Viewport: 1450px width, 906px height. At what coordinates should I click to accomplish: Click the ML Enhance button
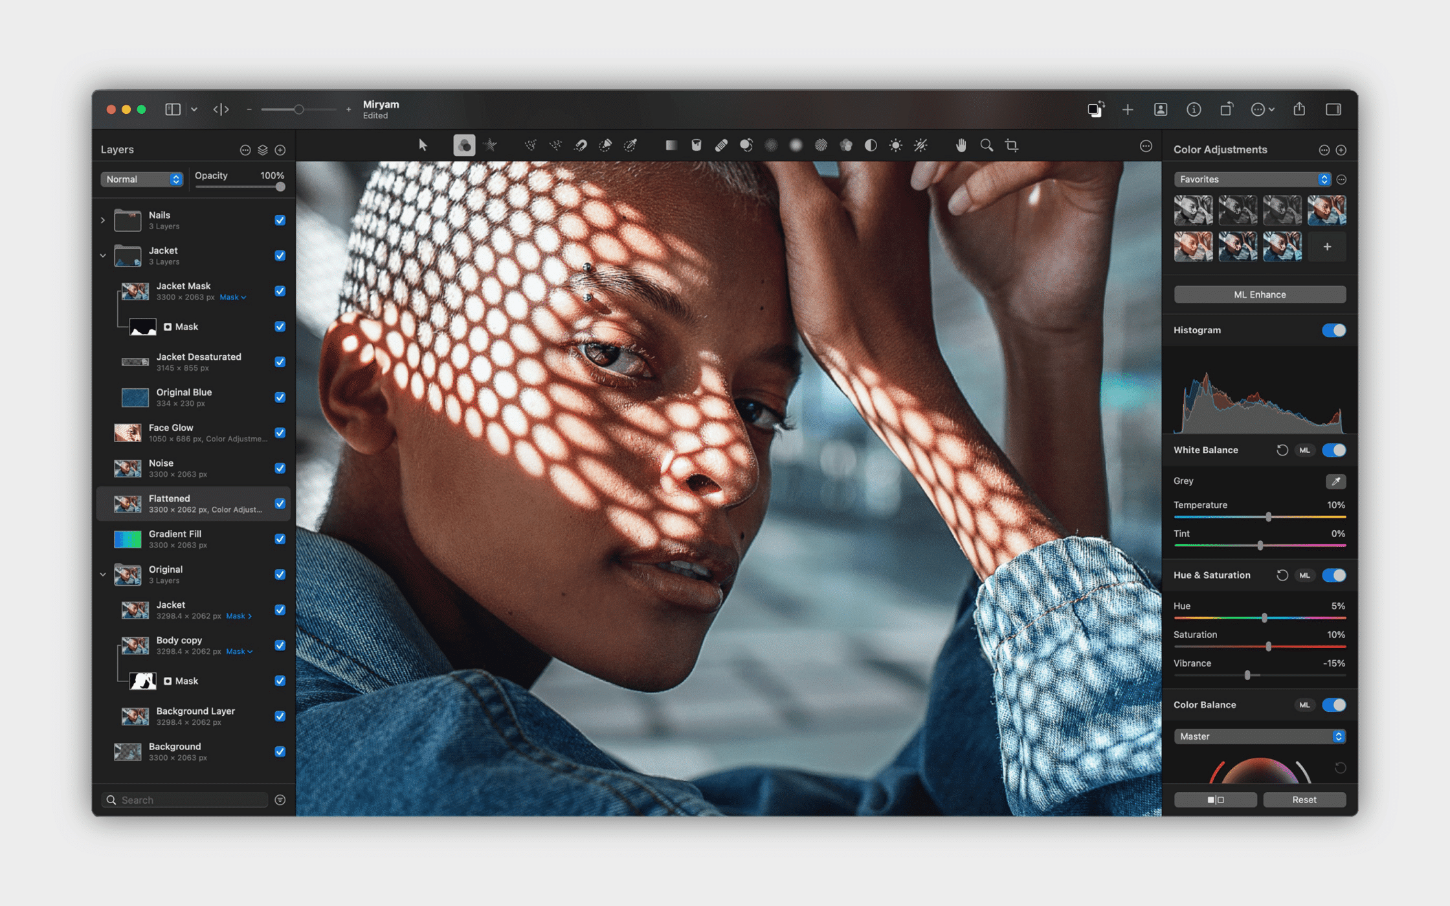[x=1256, y=294]
